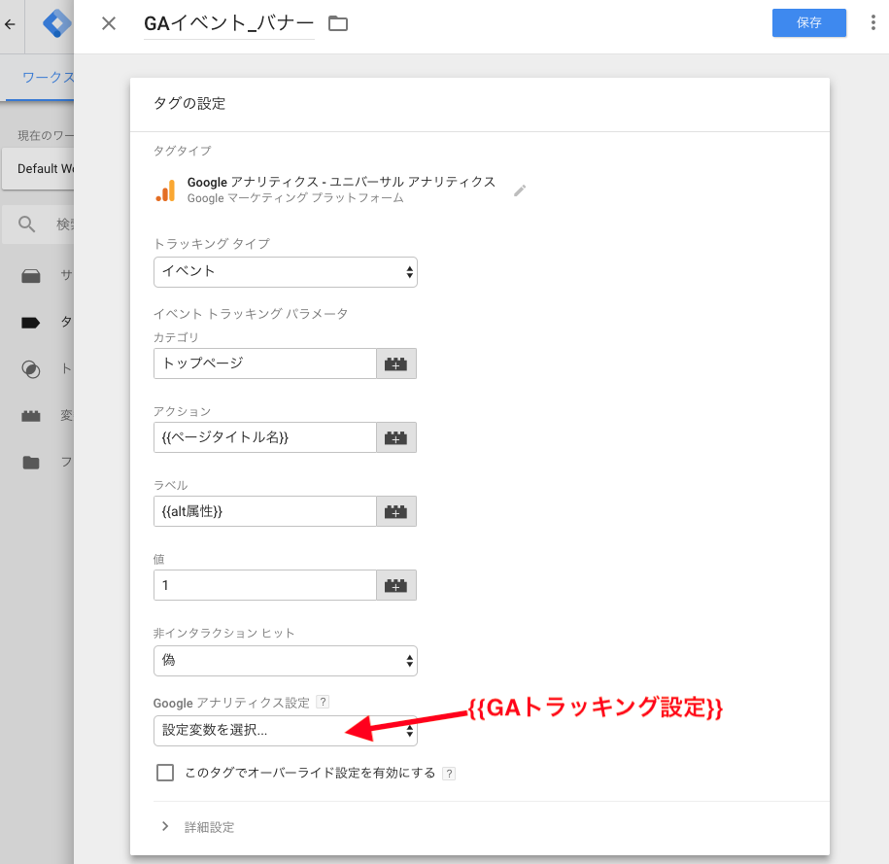This screenshot has width=889, height=864.
Task: Open the three-dot overflow menu top right
Action: tap(872, 22)
